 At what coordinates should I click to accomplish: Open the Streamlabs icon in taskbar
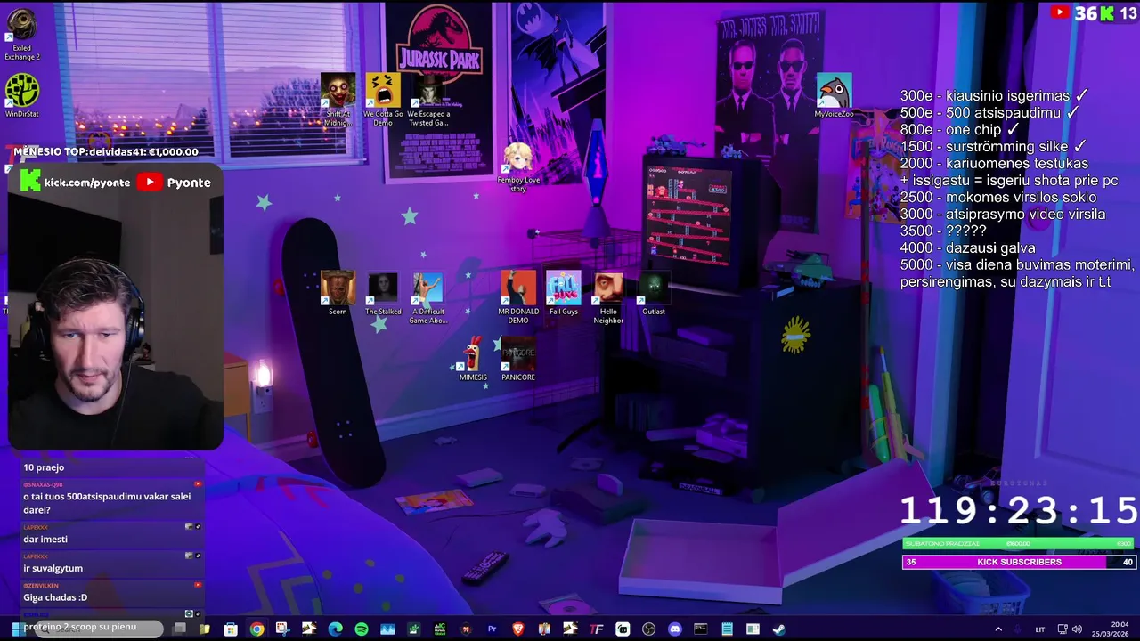[x=623, y=629]
